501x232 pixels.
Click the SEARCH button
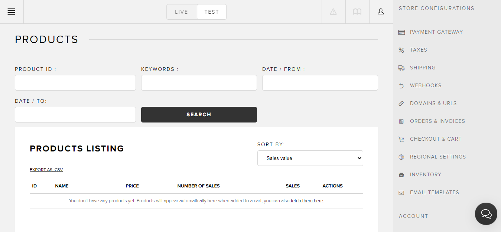click(x=199, y=114)
